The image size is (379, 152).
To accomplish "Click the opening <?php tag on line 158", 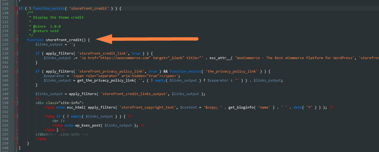I will pos(40,139).
